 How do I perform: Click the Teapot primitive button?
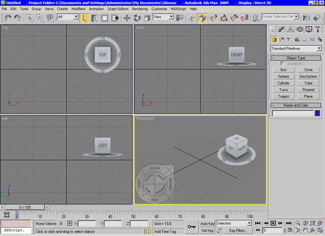click(284, 96)
